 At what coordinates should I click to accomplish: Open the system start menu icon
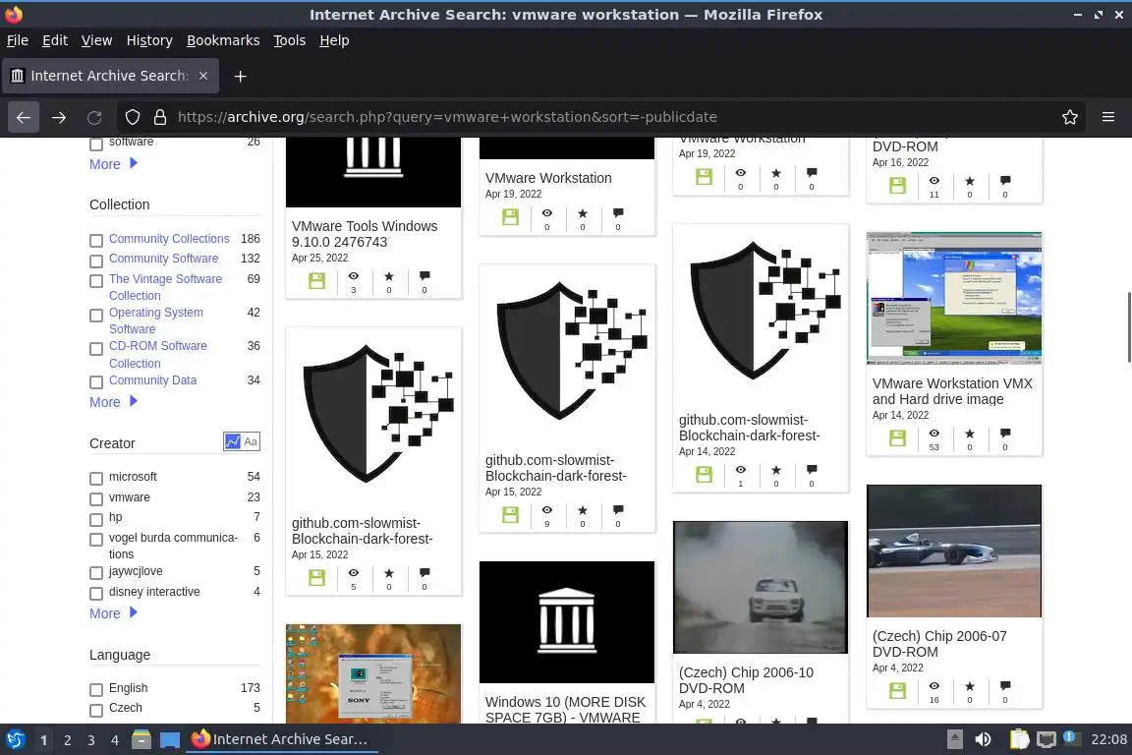15,739
